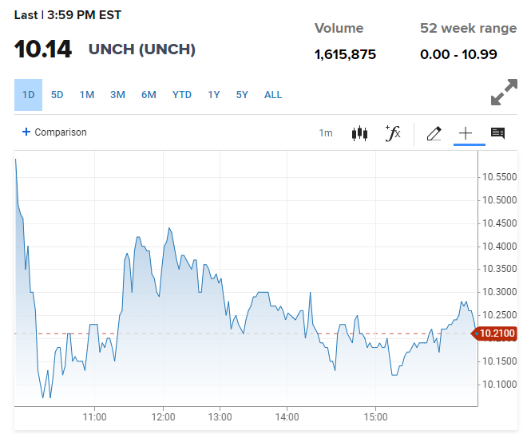Switch to the 5D time range
The image size is (527, 434).
[57, 95]
